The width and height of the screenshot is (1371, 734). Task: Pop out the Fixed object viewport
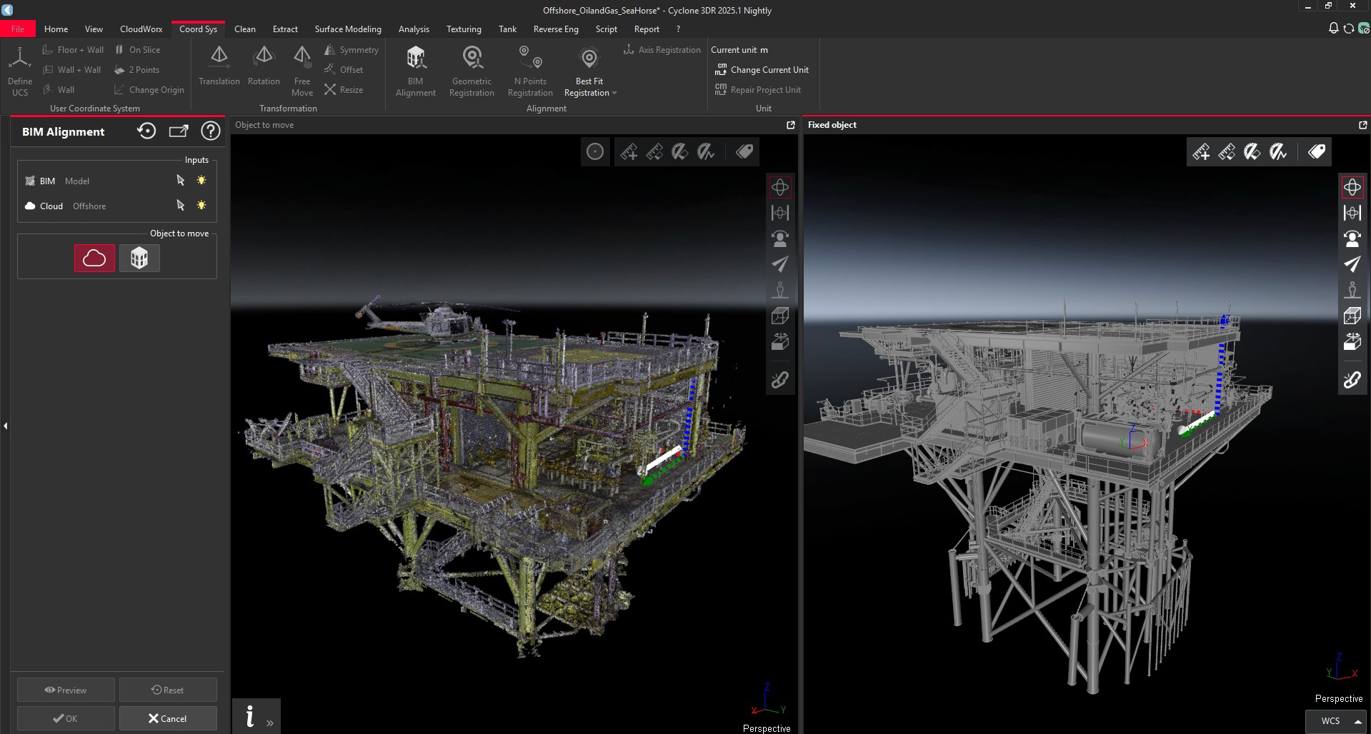pyautogui.click(x=1363, y=125)
